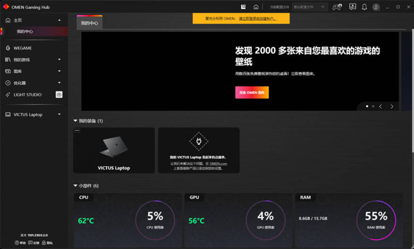Open LIGHT STUDIO in the sidebar

27,95
